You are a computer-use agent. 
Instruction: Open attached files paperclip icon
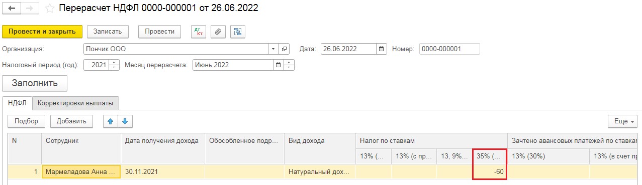218,32
